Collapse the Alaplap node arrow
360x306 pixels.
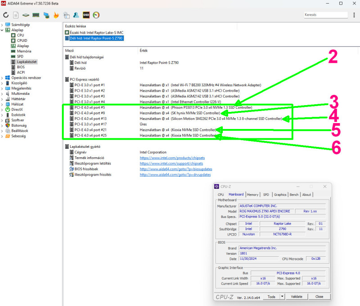pos(2,30)
